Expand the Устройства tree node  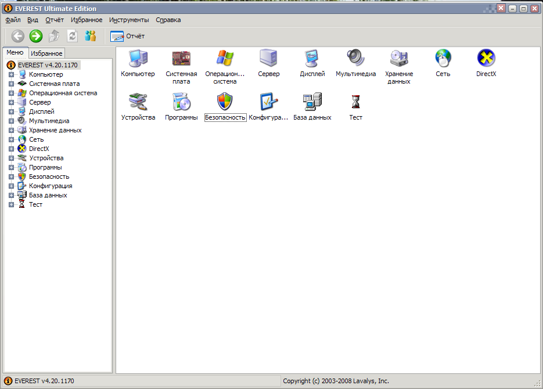11,158
